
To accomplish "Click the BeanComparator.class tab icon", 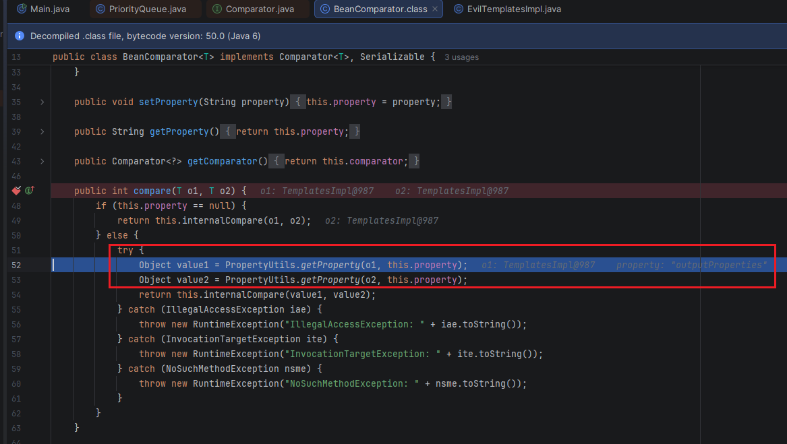I will (x=325, y=9).
